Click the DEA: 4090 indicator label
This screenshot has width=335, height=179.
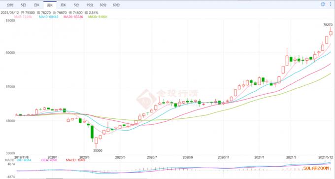tap(49, 160)
